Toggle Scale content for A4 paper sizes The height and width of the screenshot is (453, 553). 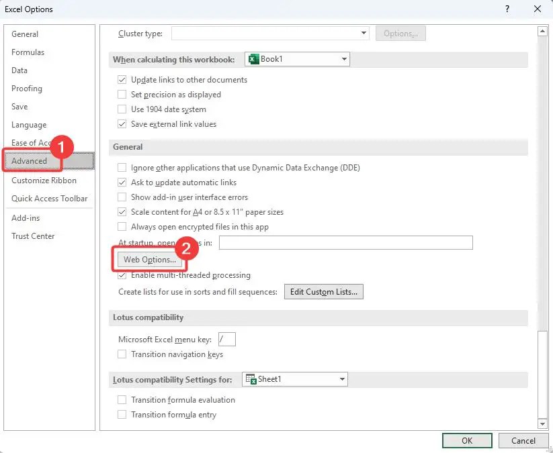[122, 212]
